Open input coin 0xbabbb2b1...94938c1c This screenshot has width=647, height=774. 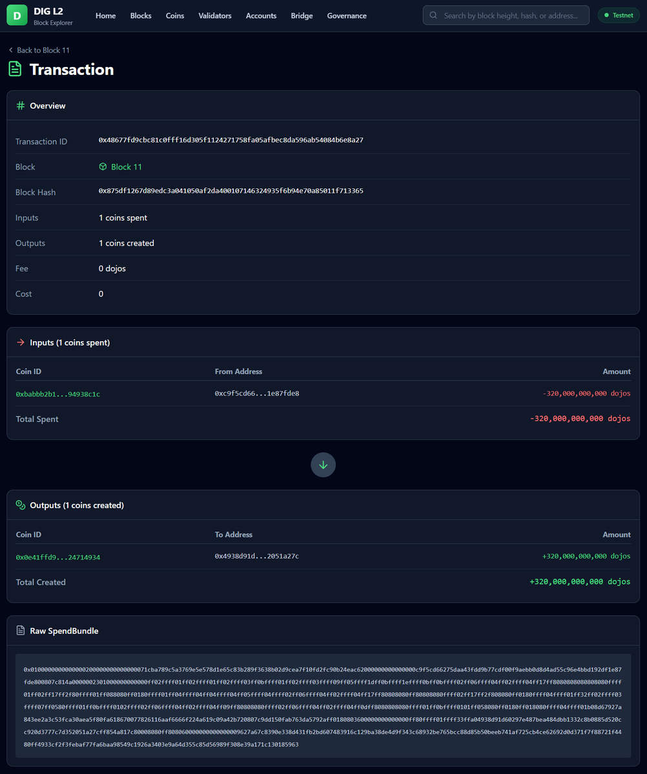pyautogui.click(x=58, y=393)
